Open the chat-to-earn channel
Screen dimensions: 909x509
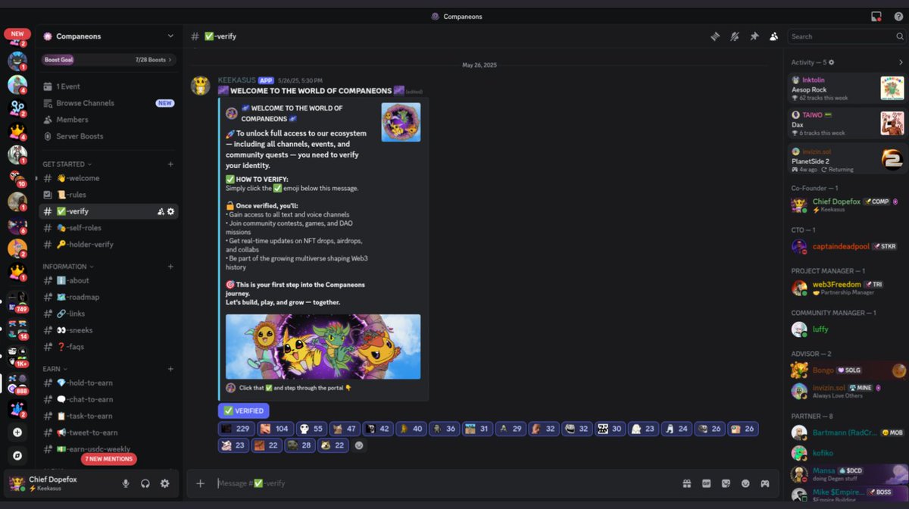[x=108, y=399]
